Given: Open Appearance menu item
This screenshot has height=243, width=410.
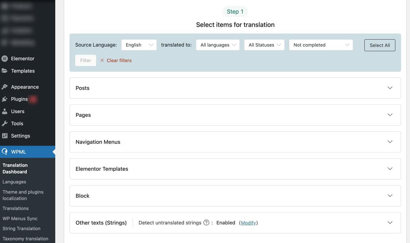Looking at the screenshot, I should click(x=27, y=87).
